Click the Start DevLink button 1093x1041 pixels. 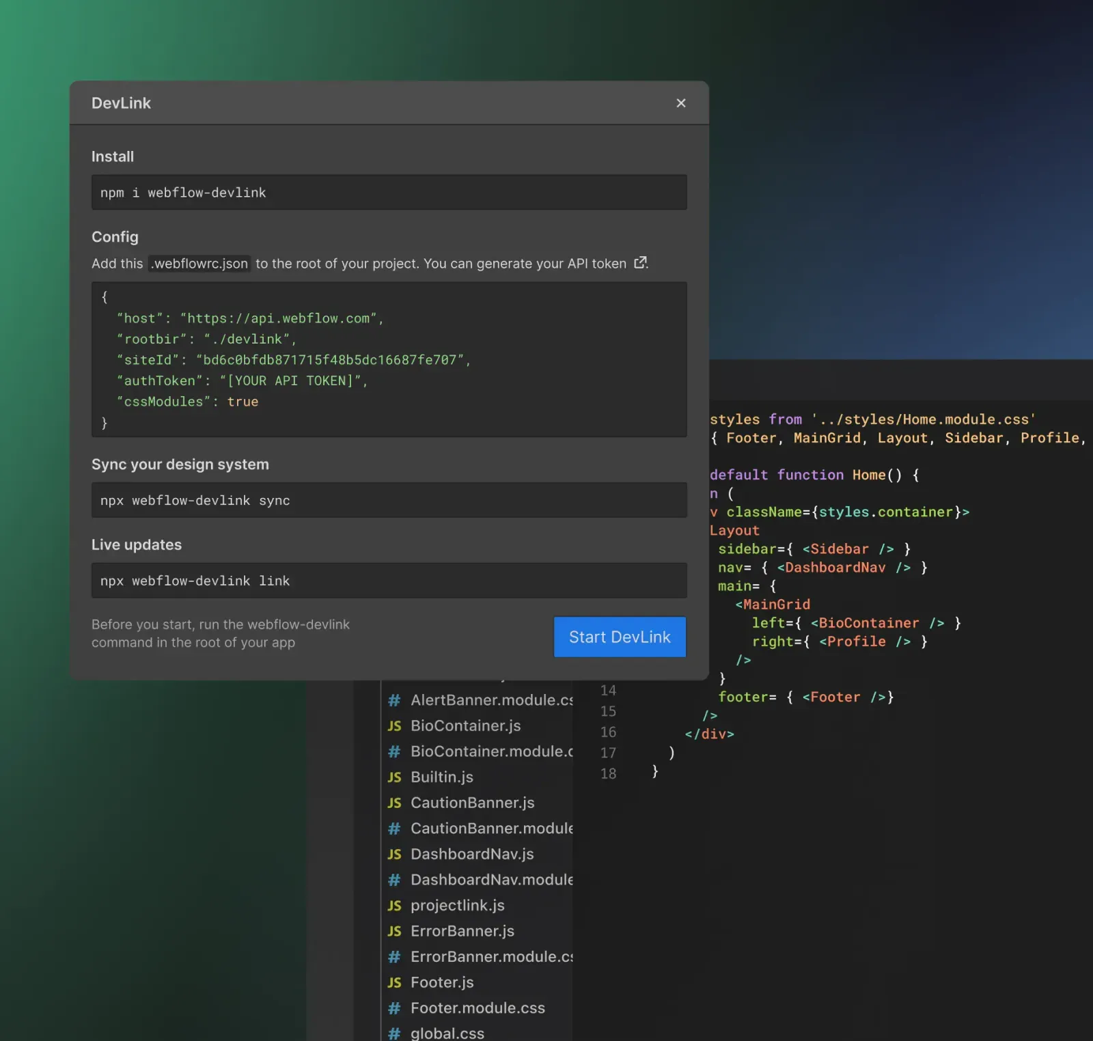(x=620, y=637)
